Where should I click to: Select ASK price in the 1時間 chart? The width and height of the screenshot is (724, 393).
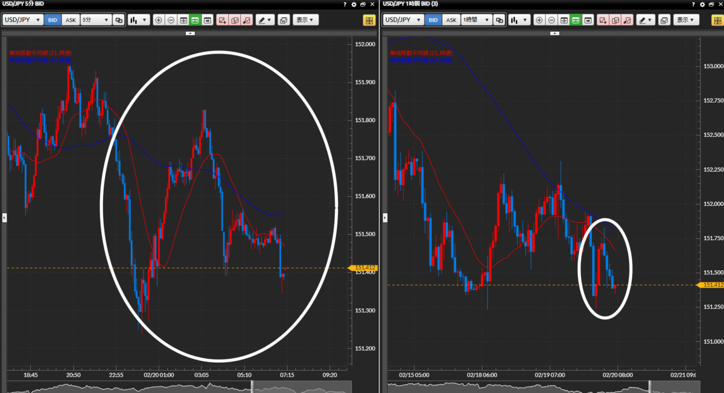(x=451, y=20)
